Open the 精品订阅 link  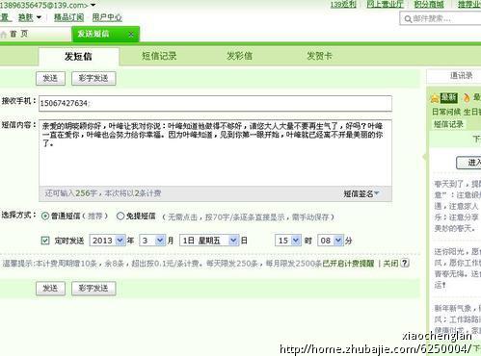(68, 17)
